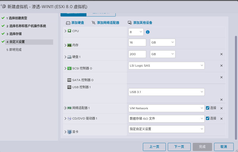
Task: Click the memory size field showing 16
Action: [x=137, y=42]
